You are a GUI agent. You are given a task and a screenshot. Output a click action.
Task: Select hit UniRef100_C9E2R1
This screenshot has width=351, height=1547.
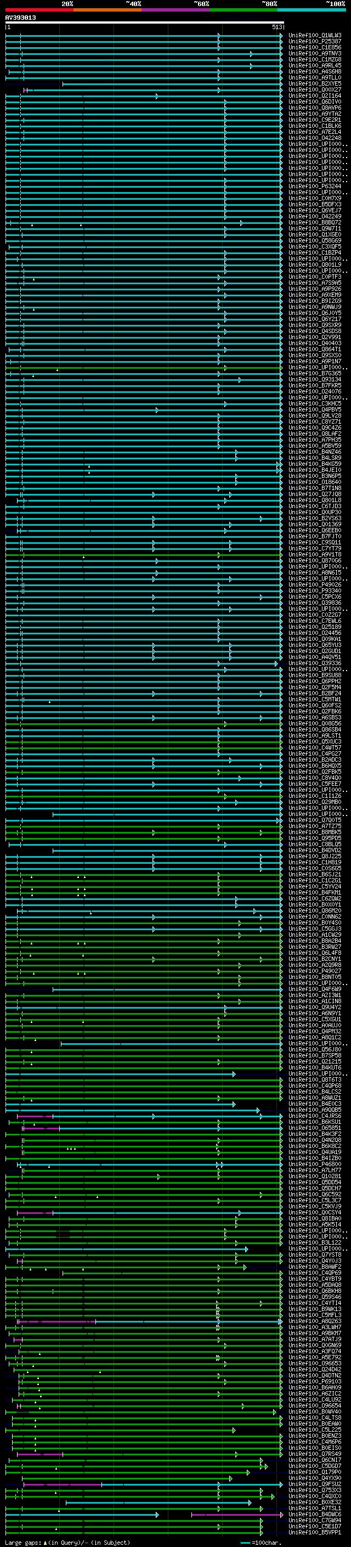pos(315,120)
